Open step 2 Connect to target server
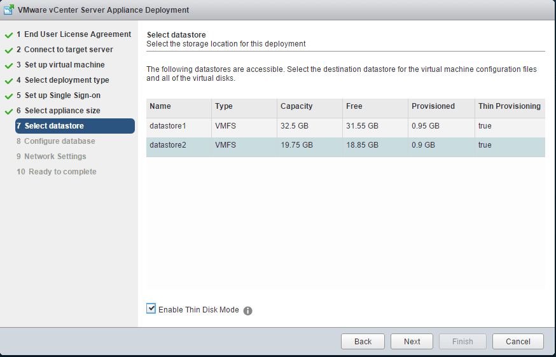 pyautogui.click(x=64, y=50)
